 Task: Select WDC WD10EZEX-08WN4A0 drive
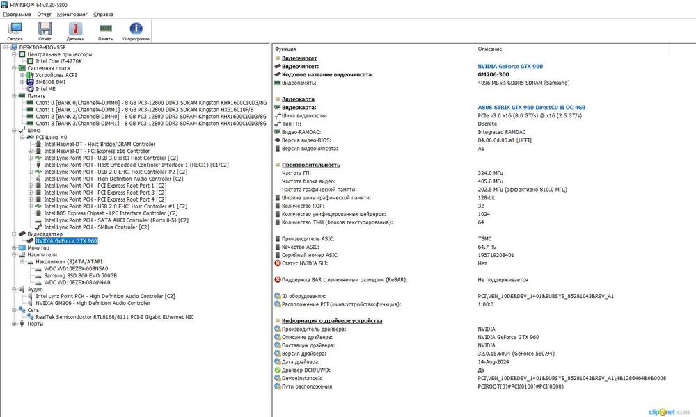[77, 282]
